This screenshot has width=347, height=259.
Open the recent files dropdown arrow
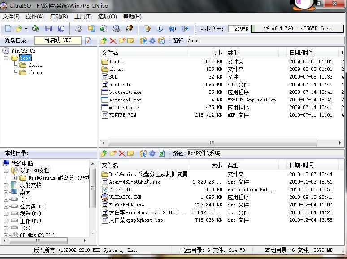click(26, 29)
